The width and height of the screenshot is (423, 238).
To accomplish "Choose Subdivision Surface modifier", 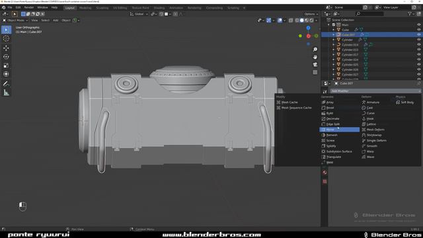I will coord(339,151).
